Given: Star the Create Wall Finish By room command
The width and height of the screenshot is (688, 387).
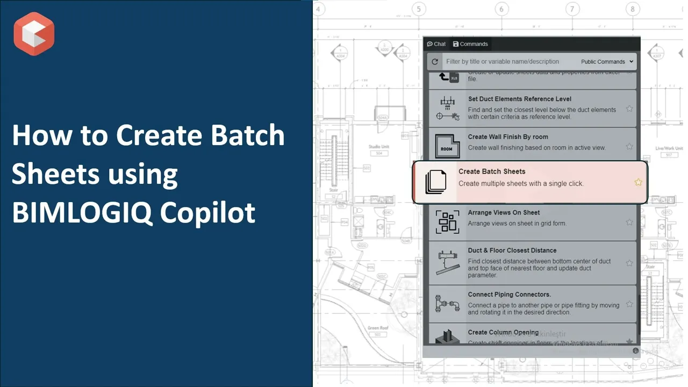Looking at the screenshot, I should [629, 146].
